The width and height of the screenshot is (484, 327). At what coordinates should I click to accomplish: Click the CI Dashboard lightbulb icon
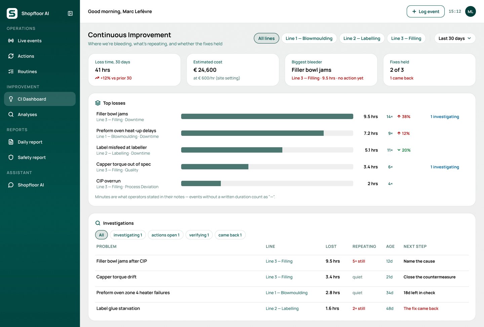coord(11,99)
